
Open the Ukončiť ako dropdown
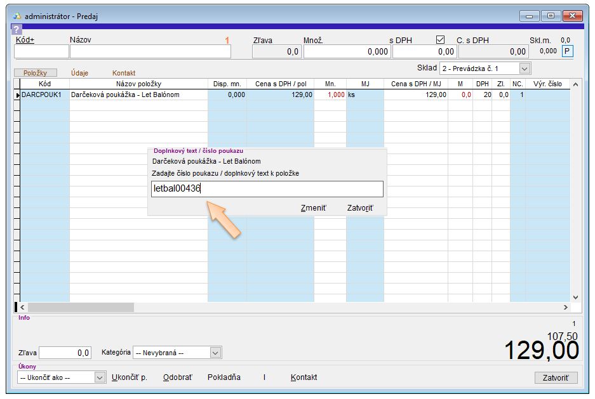[x=100, y=377]
